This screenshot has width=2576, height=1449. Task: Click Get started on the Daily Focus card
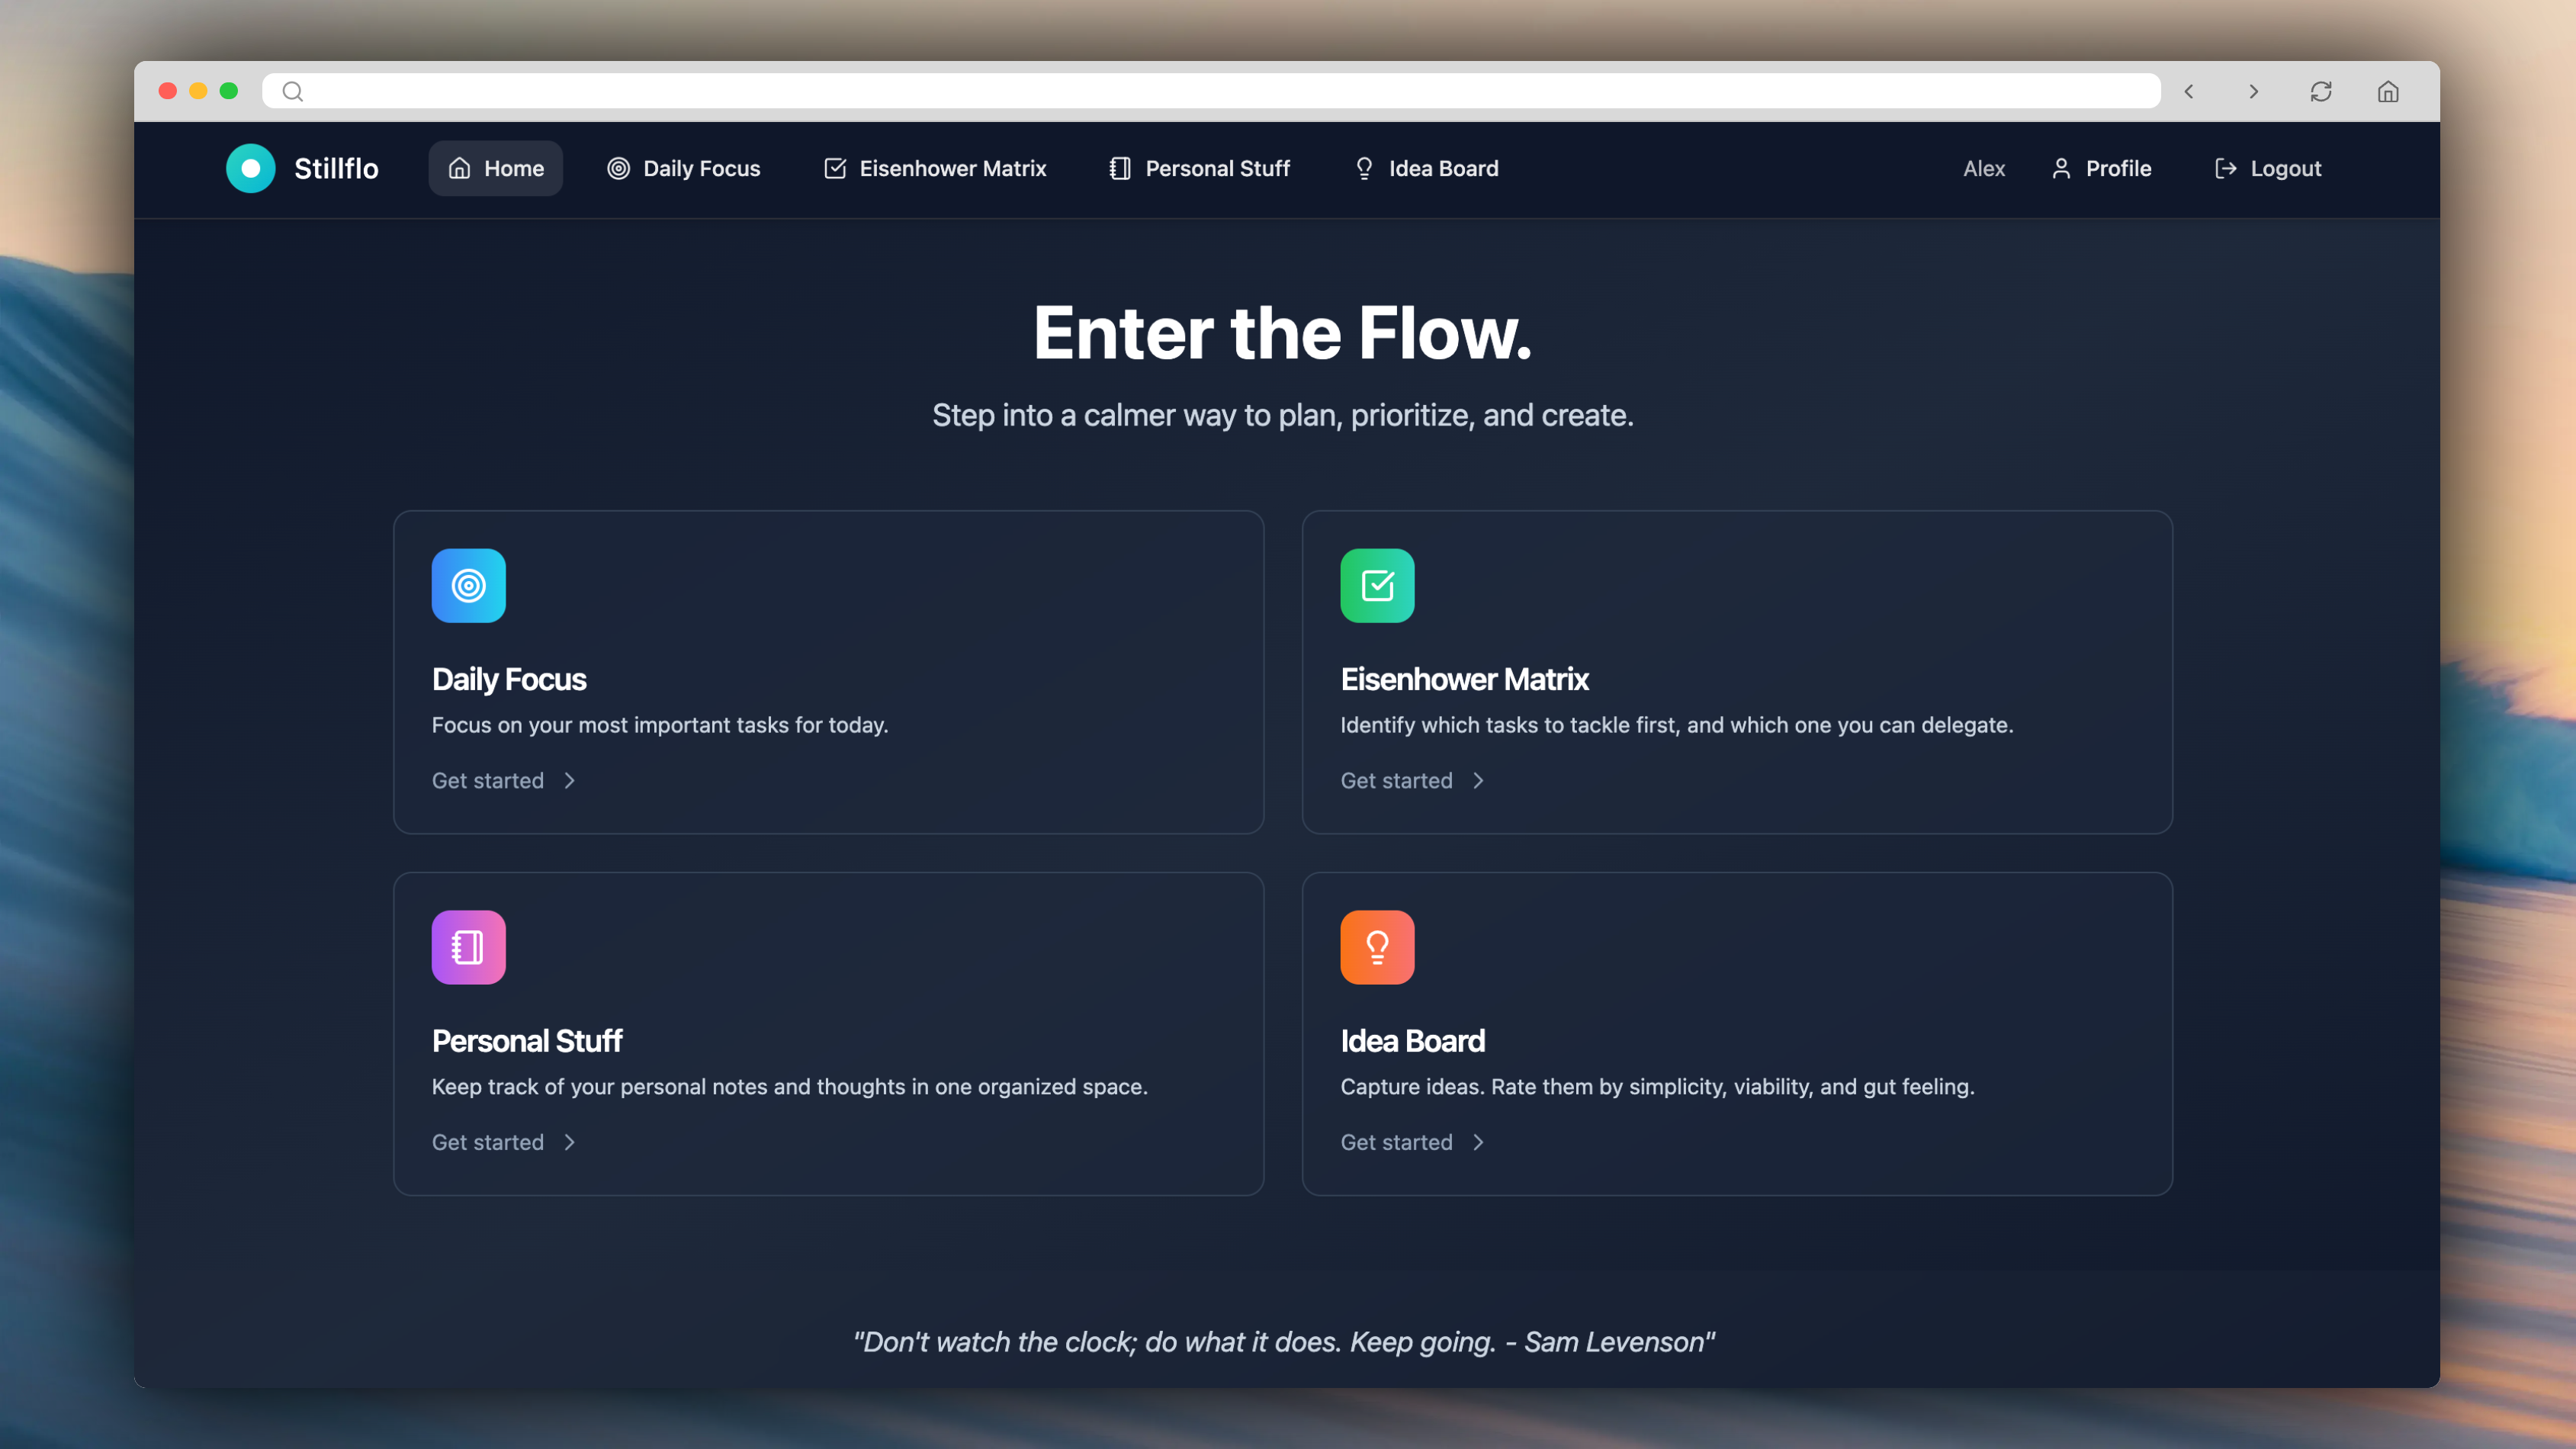point(488,780)
